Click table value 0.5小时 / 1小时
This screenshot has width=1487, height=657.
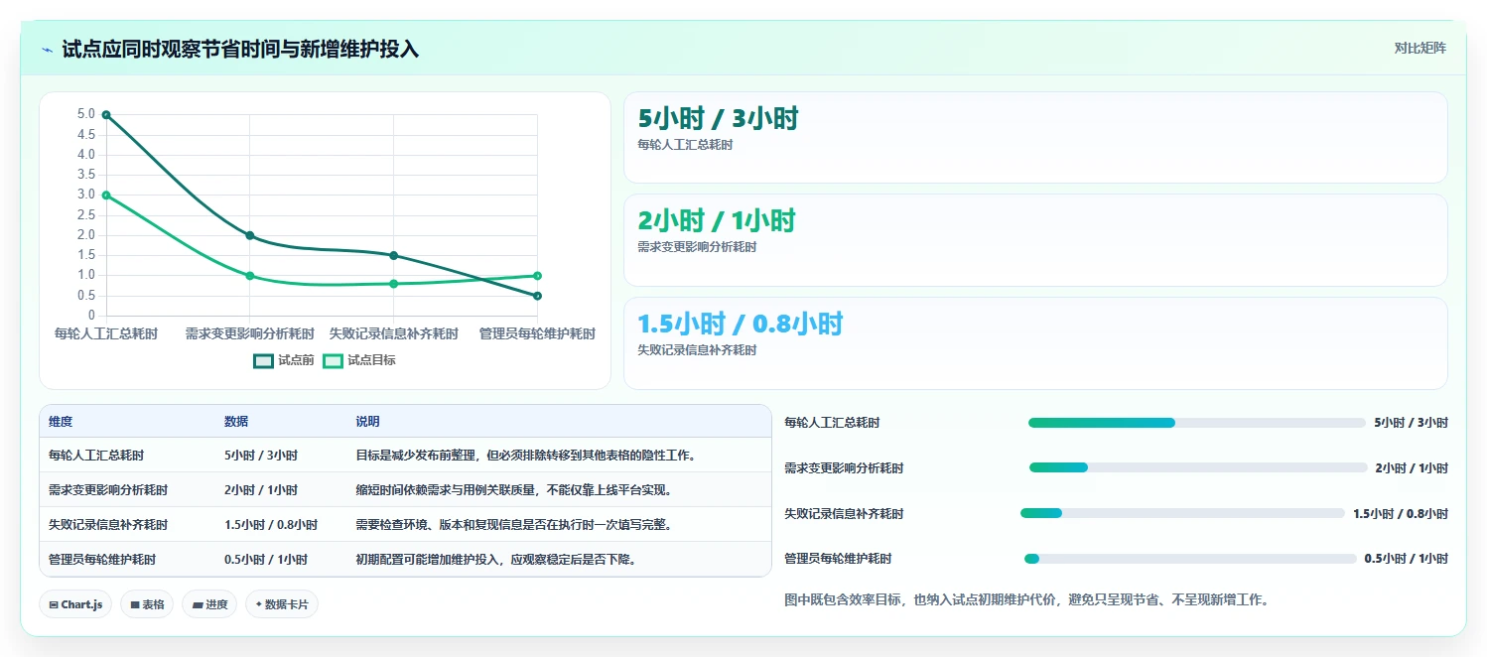[x=266, y=560]
